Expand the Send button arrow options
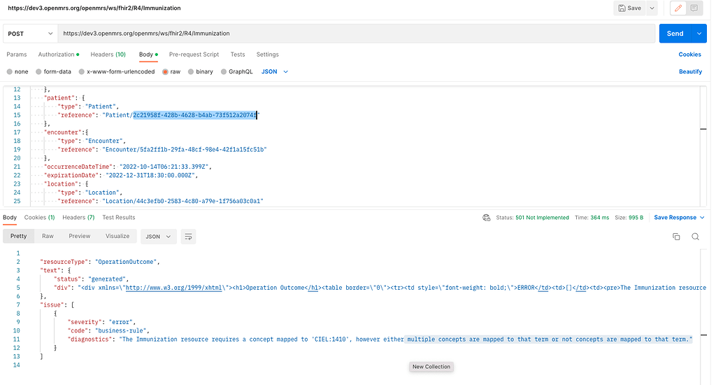 (699, 34)
